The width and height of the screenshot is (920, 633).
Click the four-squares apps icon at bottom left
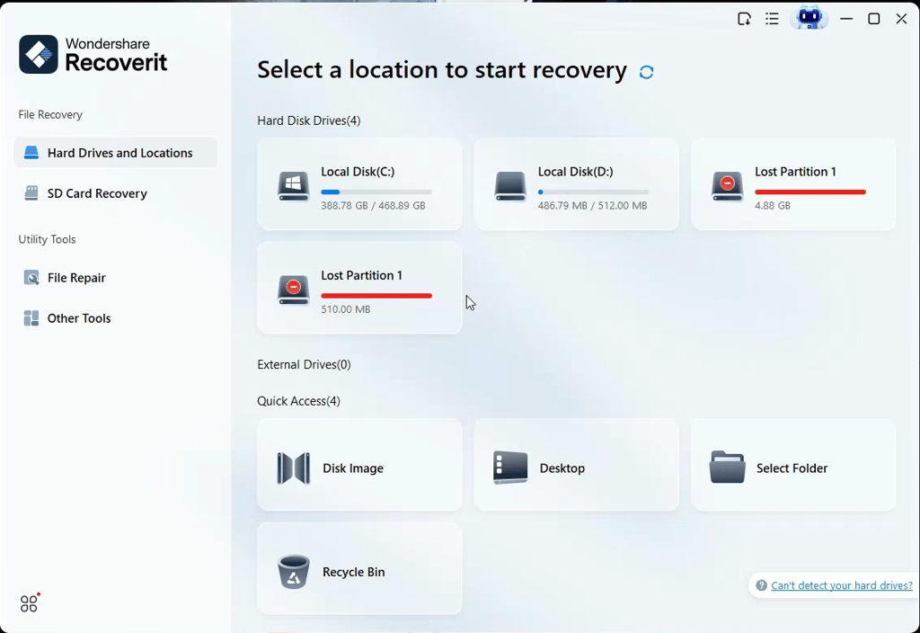29,603
